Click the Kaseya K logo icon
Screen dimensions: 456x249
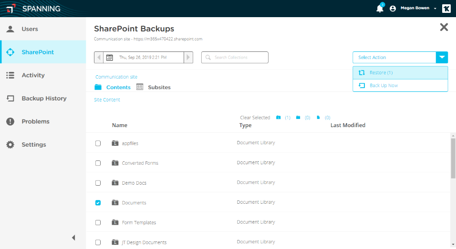[x=446, y=9]
